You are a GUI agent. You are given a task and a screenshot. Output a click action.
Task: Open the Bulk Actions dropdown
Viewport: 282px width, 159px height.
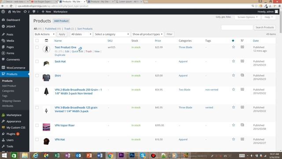tap(45, 34)
